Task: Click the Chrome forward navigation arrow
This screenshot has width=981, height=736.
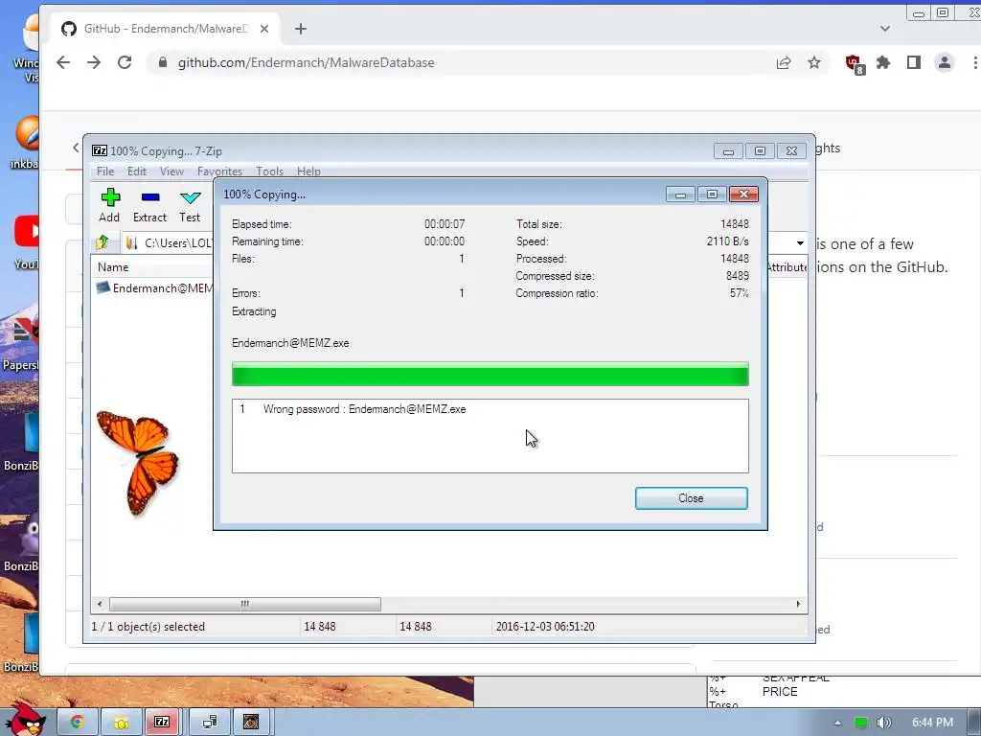Action: [x=94, y=62]
